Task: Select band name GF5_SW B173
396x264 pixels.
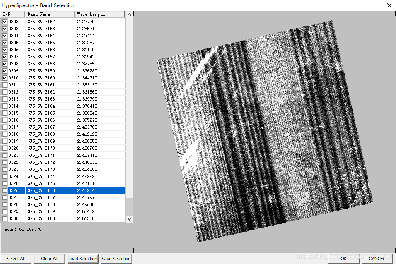Action: [x=41, y=169]
